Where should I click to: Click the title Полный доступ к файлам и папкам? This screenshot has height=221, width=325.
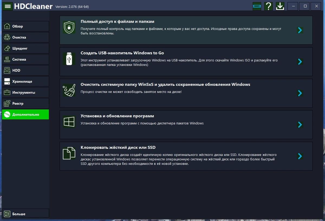117,21
